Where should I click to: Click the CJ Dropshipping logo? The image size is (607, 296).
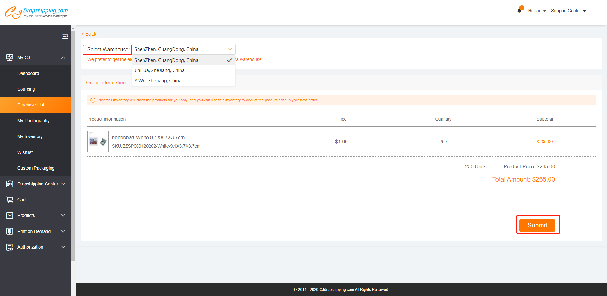(36, 12)
